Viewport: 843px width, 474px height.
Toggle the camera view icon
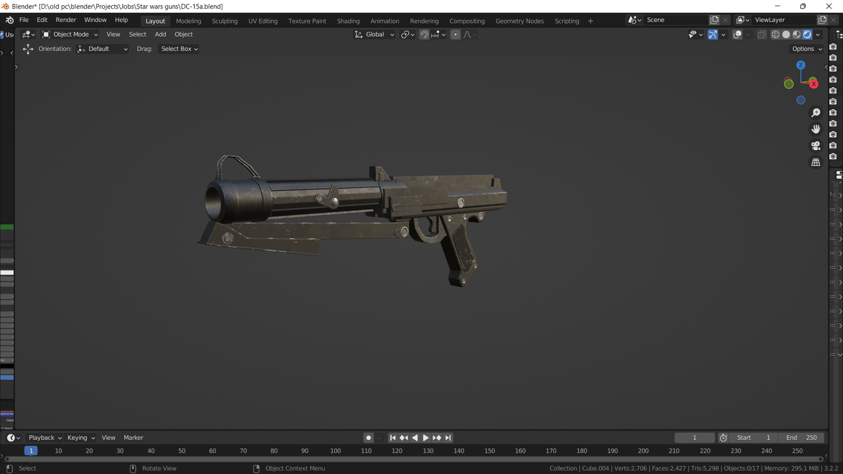tap(816, 146)
